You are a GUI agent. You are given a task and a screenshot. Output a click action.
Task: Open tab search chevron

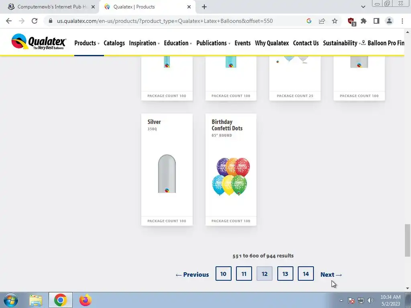point(363,7)
